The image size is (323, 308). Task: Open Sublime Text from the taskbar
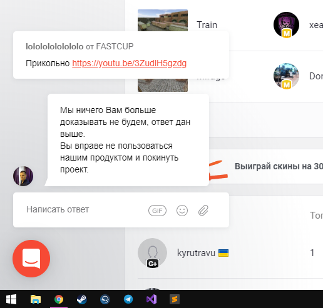click(x=175, y=299)
